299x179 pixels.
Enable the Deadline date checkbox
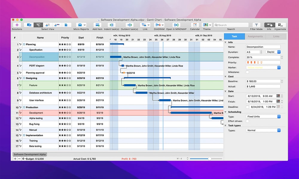(x=247, y=107)
